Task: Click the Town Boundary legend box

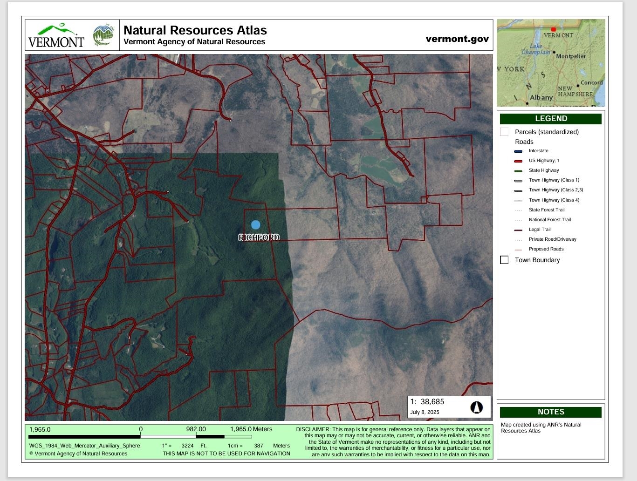Action: (504, 260)
